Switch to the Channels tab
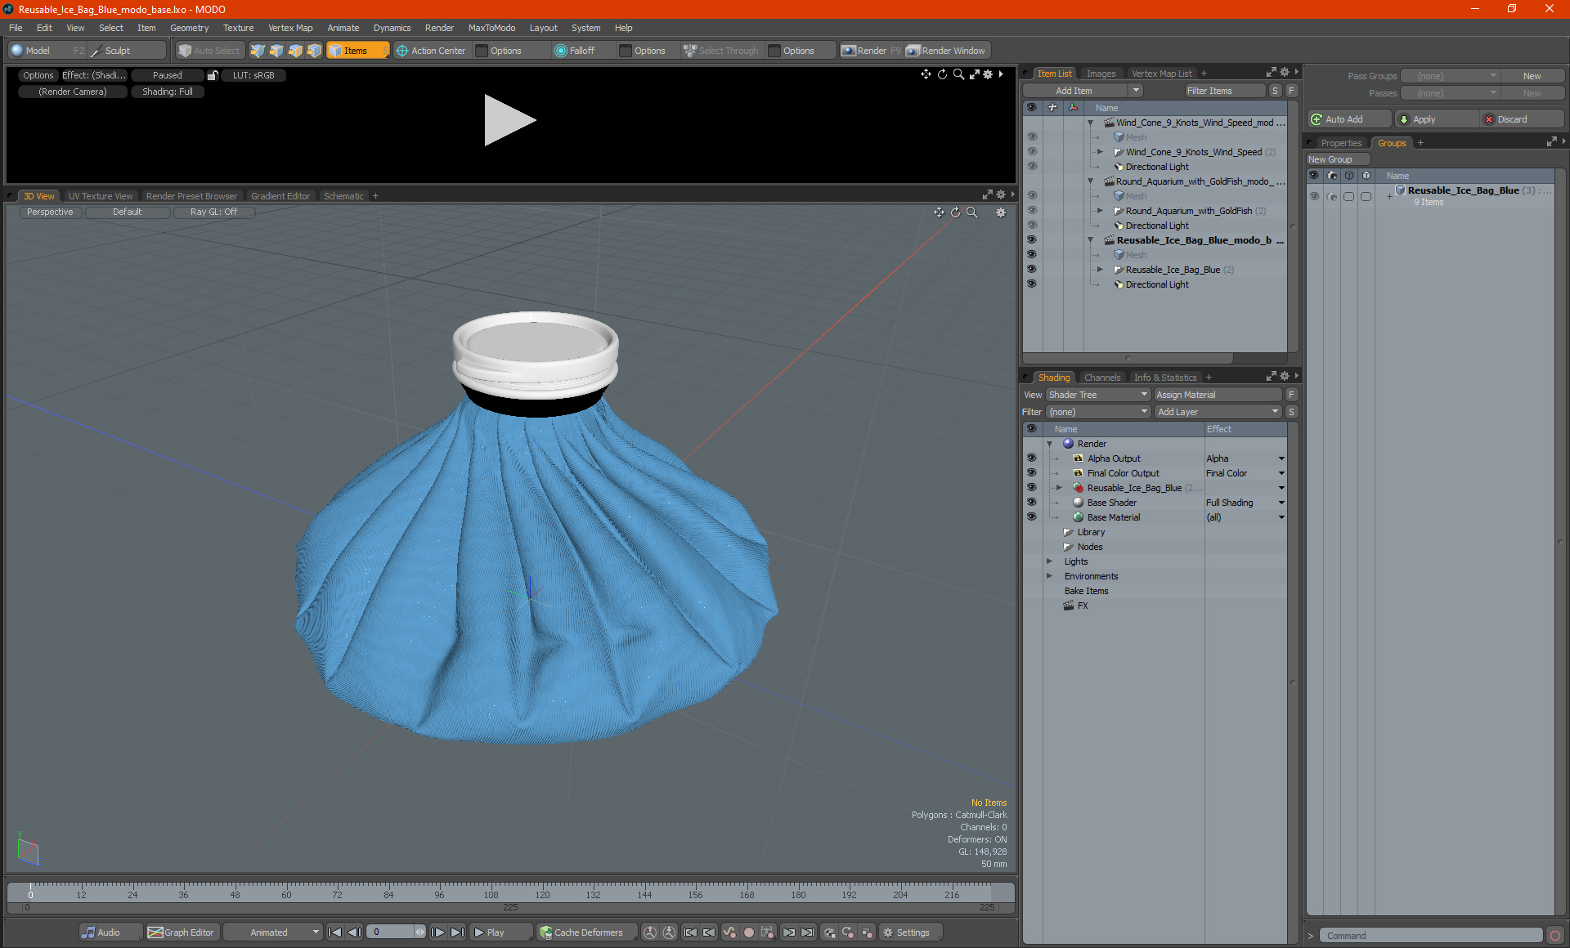Viewport: 1570px width, 948px height. [x=1102, y=378]
